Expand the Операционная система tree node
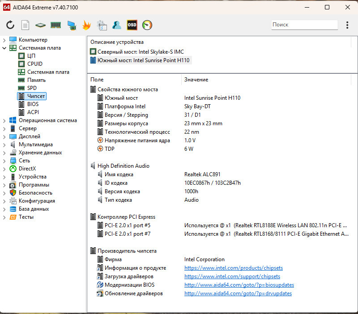The height and width of the screenshot is (314, 358). [4, 120]
